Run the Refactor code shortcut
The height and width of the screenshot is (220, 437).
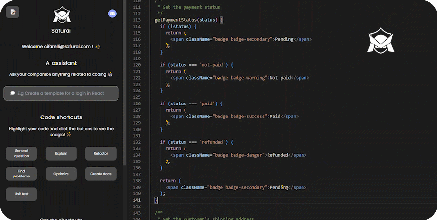[101, 154]
